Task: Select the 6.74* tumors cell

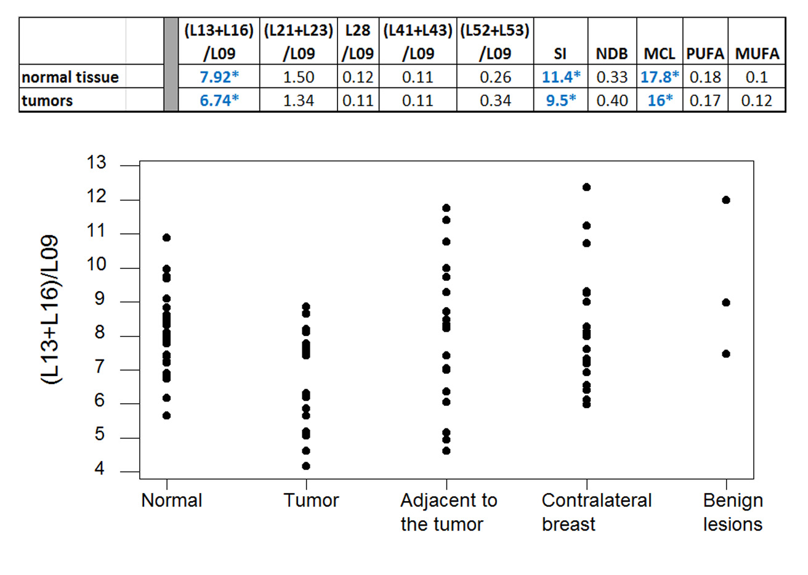Action: tap(219, 100)
